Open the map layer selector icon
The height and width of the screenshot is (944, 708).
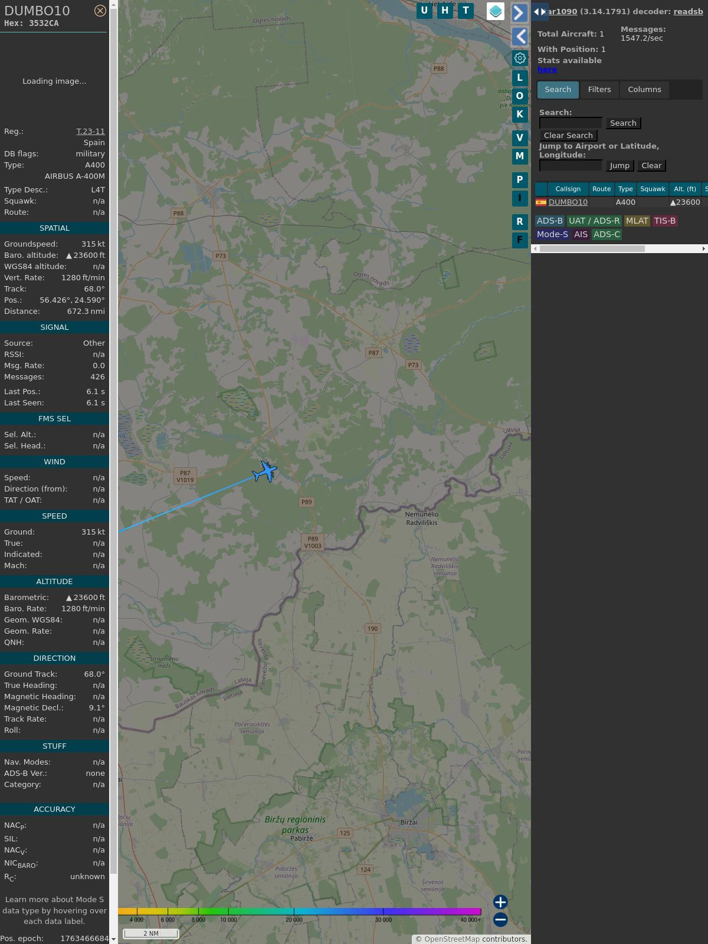click(x=496, y=11)
